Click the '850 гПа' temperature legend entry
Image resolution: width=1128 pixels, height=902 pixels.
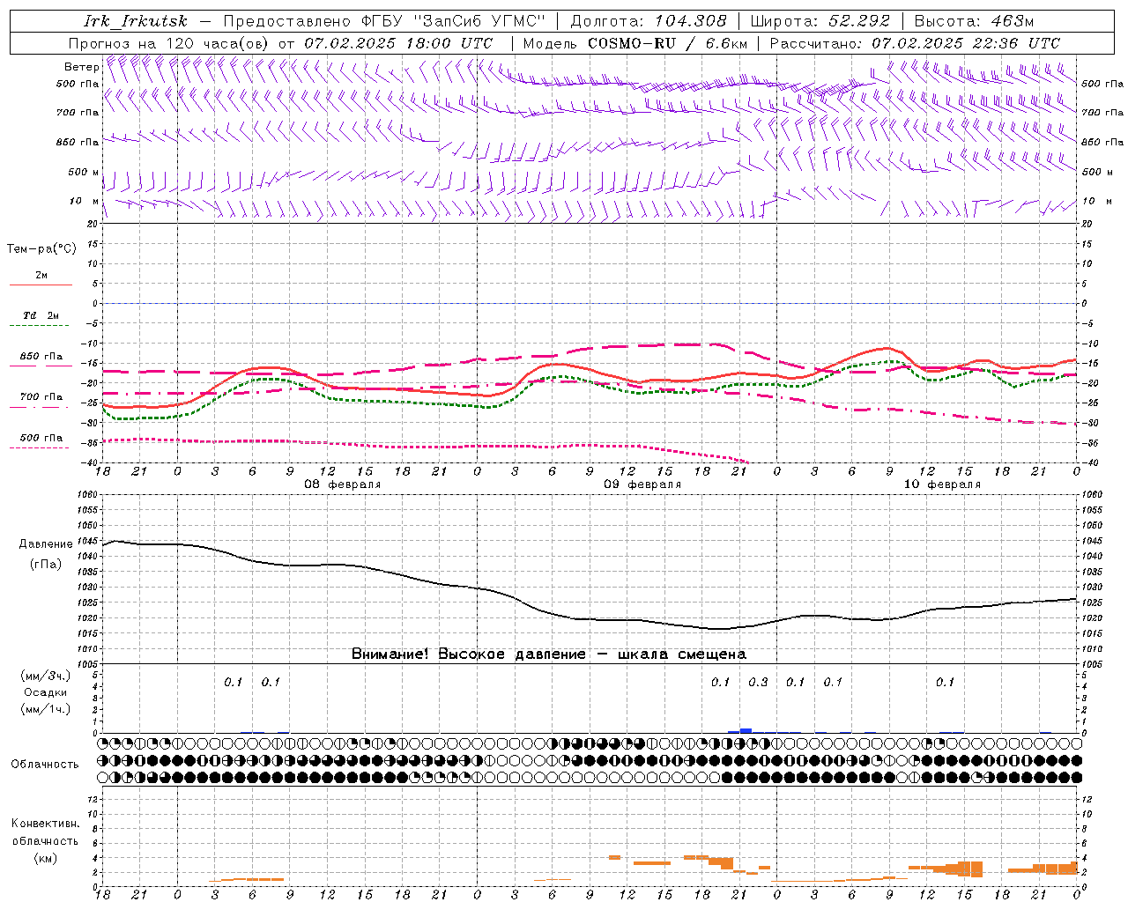click(x=41, y=357)
